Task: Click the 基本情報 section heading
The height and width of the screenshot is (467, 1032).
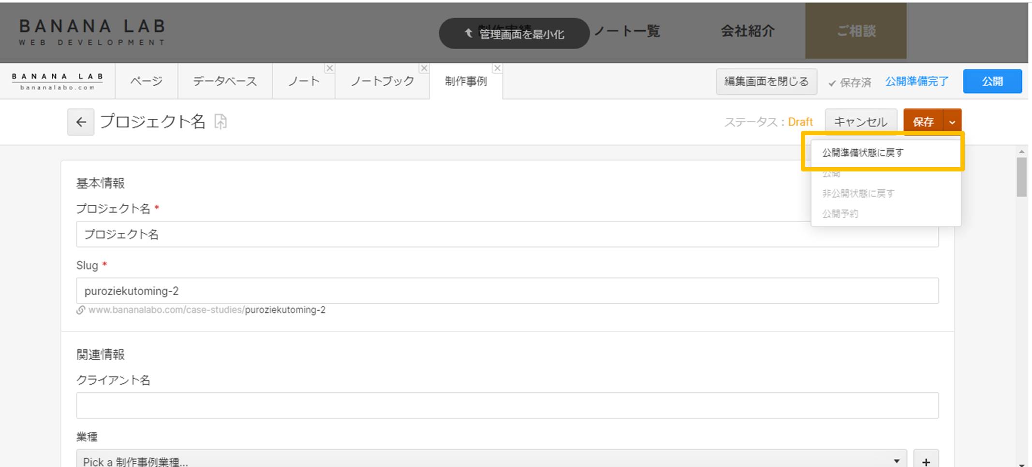Action: 101,184
